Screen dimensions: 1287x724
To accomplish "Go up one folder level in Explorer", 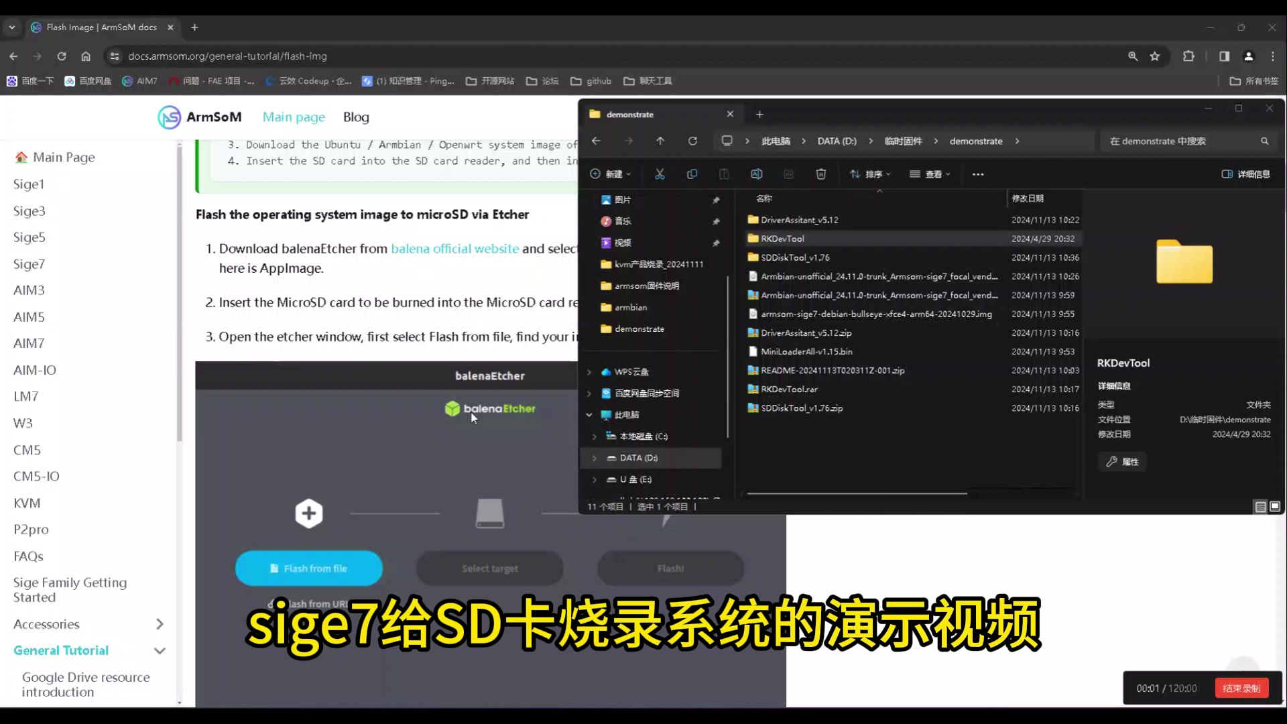I will pos(660,141).
